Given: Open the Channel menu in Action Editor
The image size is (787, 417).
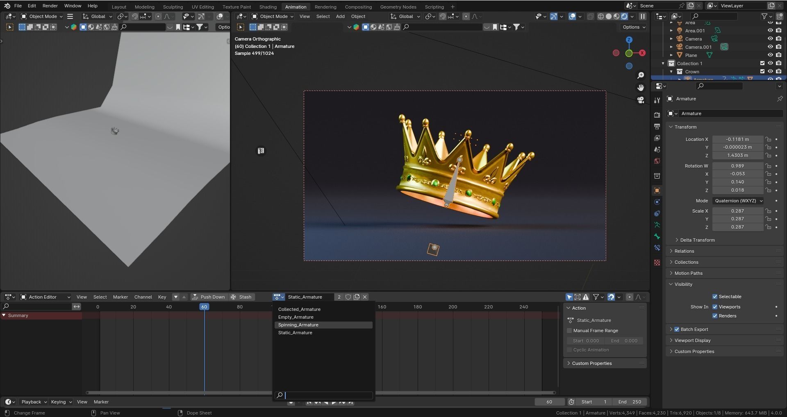Looking at the screenshot, I should [143, 297].
